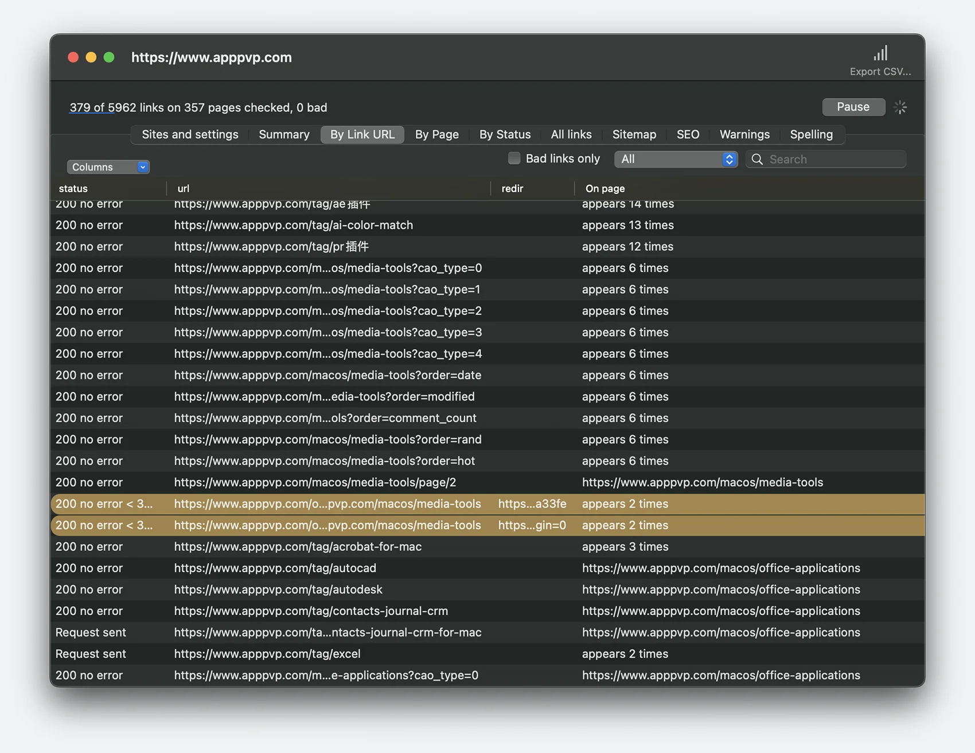Select the tag/excel url row
The image size is (975, 753).
pyautogui.click(x=267, y=654)
